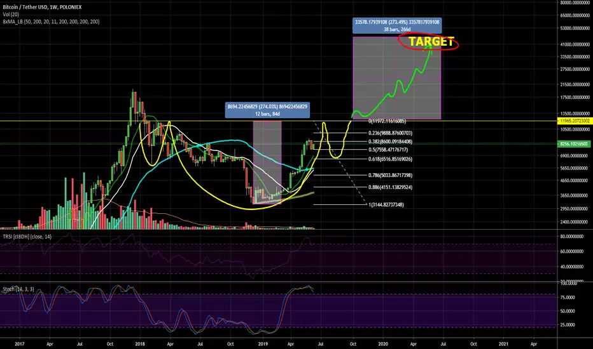Click the Fibonacci 0.382(8600.09184408) level label
This screenshot has width=593, height=349.
coord(390,142)
